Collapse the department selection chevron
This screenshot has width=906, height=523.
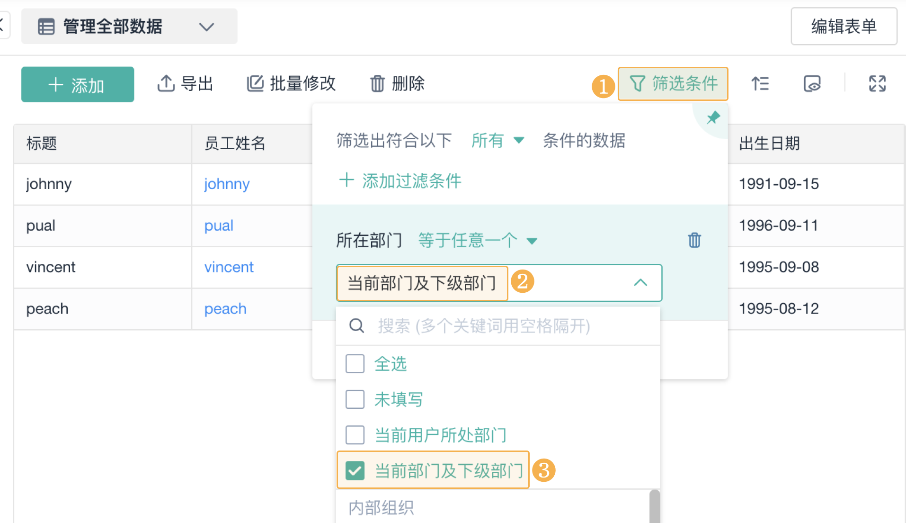[640, 283]
